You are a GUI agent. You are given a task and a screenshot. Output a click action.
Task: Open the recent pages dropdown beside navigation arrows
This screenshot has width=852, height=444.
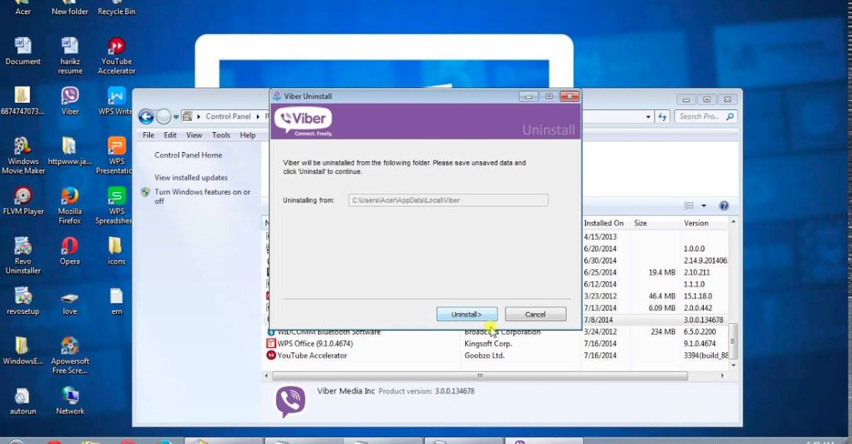177,117
